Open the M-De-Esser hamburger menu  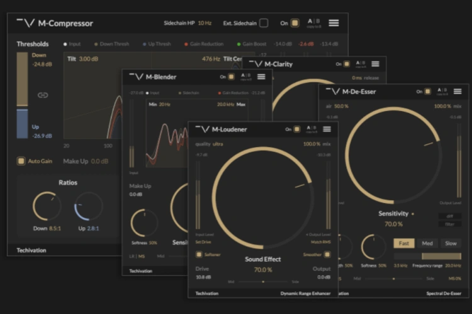click(x=458, y=91)
